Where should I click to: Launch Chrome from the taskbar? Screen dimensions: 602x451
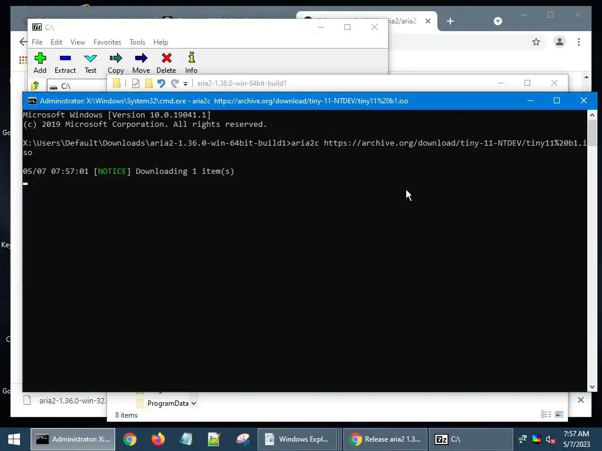pos(130,439)
